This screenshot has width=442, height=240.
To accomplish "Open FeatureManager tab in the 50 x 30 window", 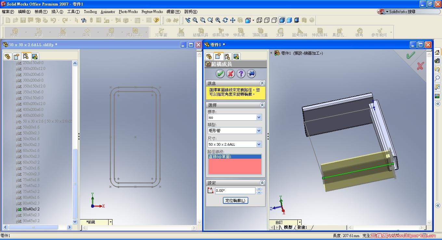I will pyautogui.click(x=7, y=56).
